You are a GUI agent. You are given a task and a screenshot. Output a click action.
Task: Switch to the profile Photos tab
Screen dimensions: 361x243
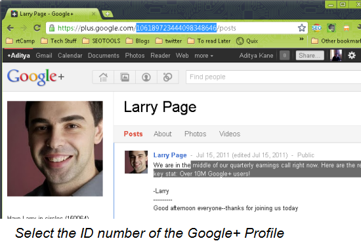tap(195, 134)
